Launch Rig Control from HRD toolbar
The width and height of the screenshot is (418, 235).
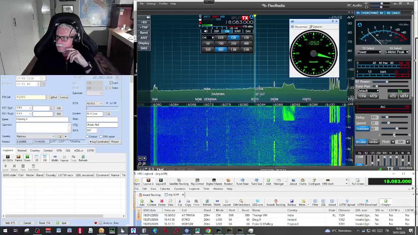tap(197, 181)
